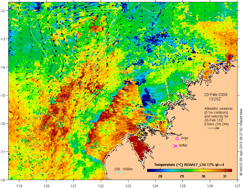Click the 30 label on temperature scale
The width and height of the screenshot is (243, 188).
click(x=203, y=176)
